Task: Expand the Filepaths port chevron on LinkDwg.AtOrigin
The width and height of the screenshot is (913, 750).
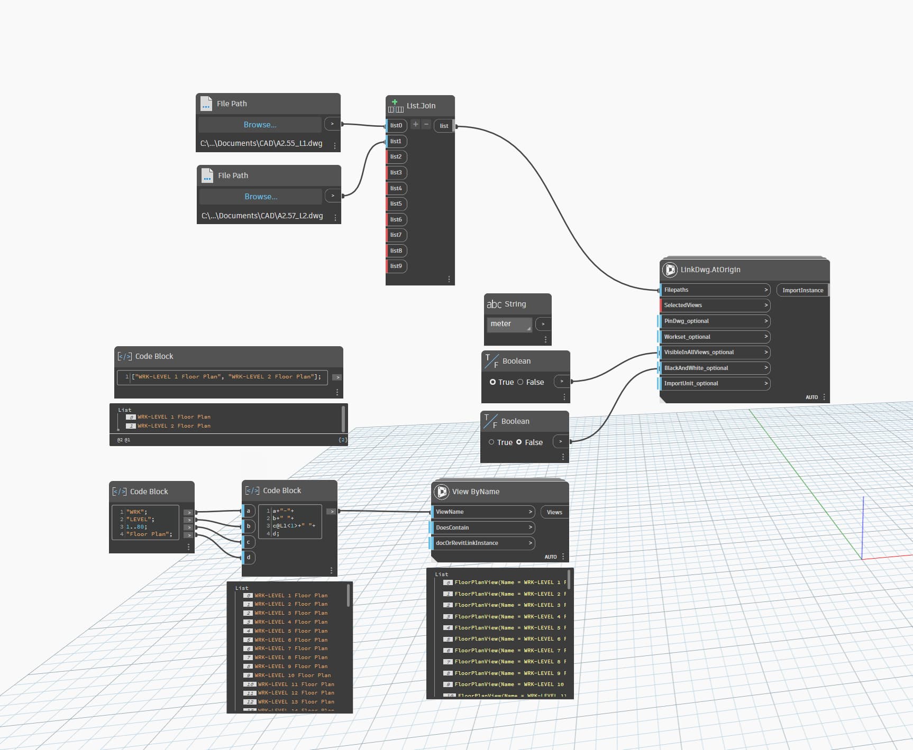Action: pos(765,290)
